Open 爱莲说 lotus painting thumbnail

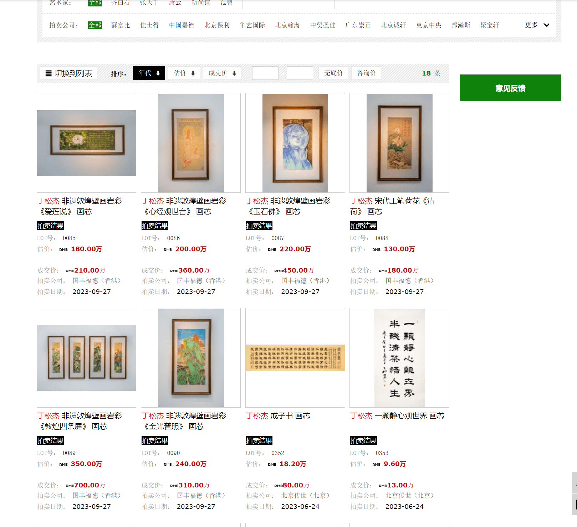(87, 143)
